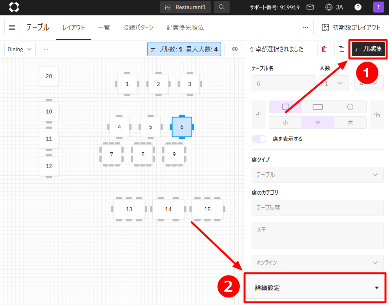Toggle the 席を表示する switch

tap(259, 139)
